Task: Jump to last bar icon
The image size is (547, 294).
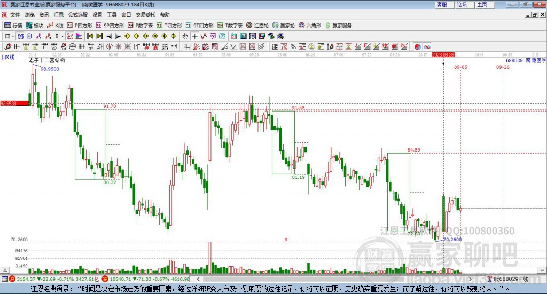Action: click(99, 36)
